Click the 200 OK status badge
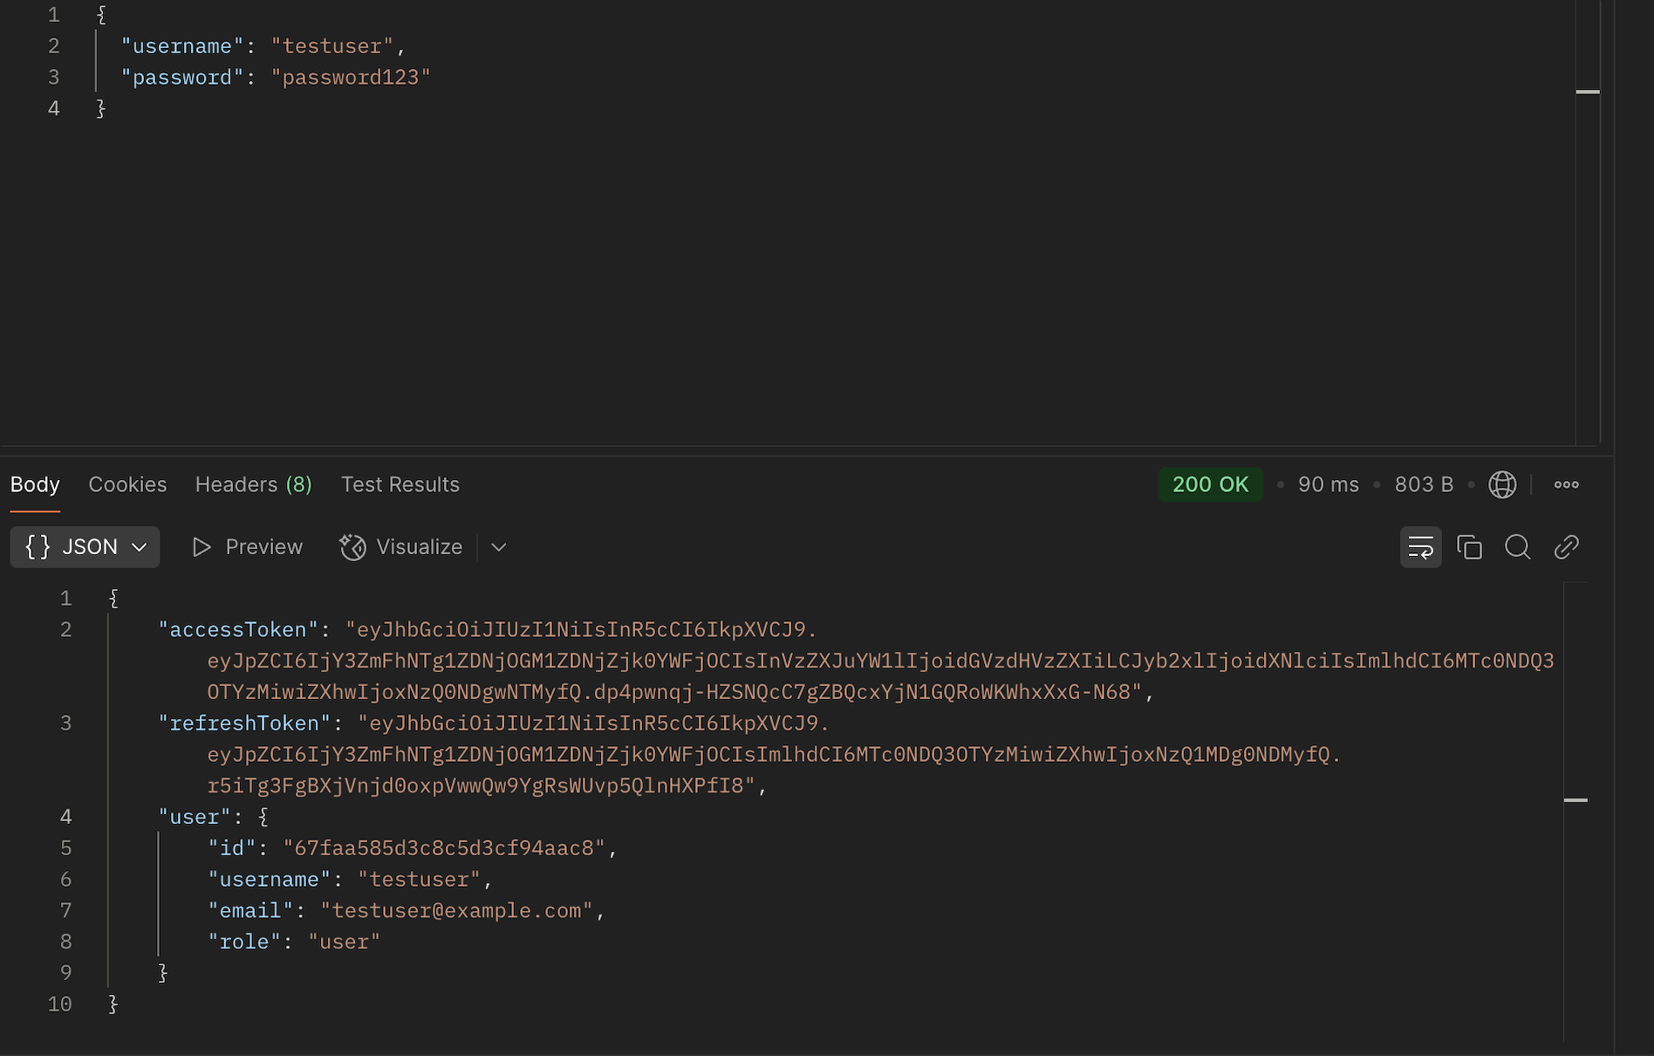The width and height of the screenshot is (1654, 1056). [x=1211, y=484]
